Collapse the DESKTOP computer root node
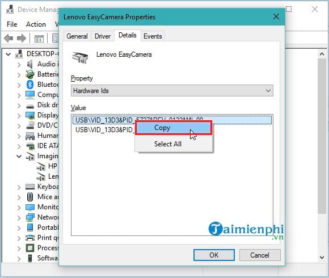This screenshot has width=329, height=278. click(8, 54)
